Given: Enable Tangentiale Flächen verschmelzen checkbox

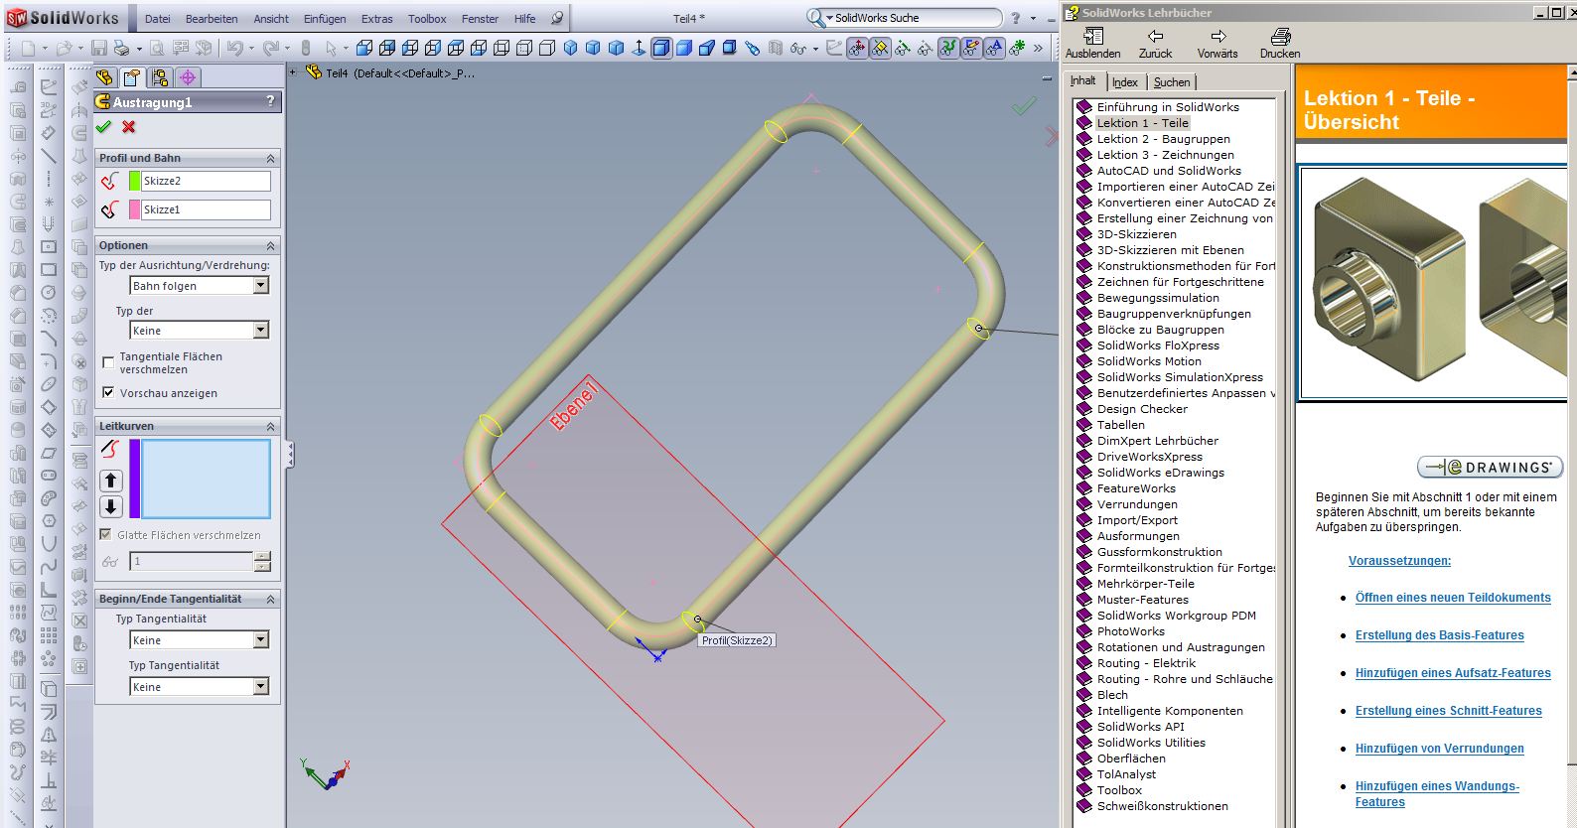Looking at the screenshot, I should coord(108,362).
